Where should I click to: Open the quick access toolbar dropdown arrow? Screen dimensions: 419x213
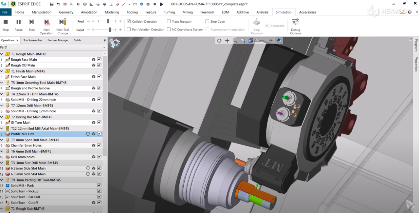coord(129,4)
